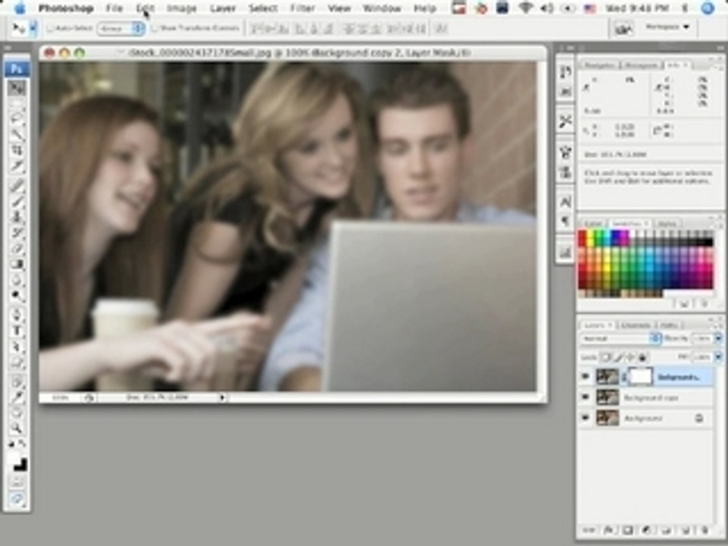Open the Edit menu
Image resolution: width=728 pixels, height=546 pixels.
click(x=146, y=8)
